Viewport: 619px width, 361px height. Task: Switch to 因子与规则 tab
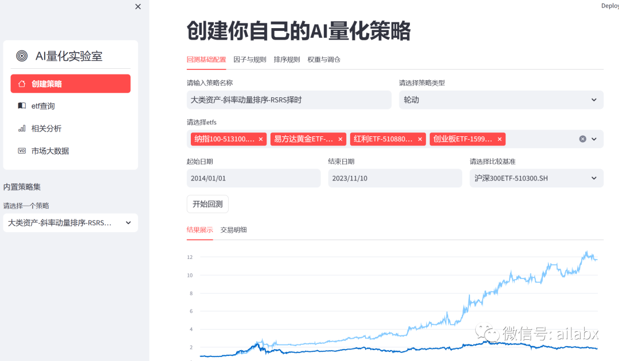250,59
